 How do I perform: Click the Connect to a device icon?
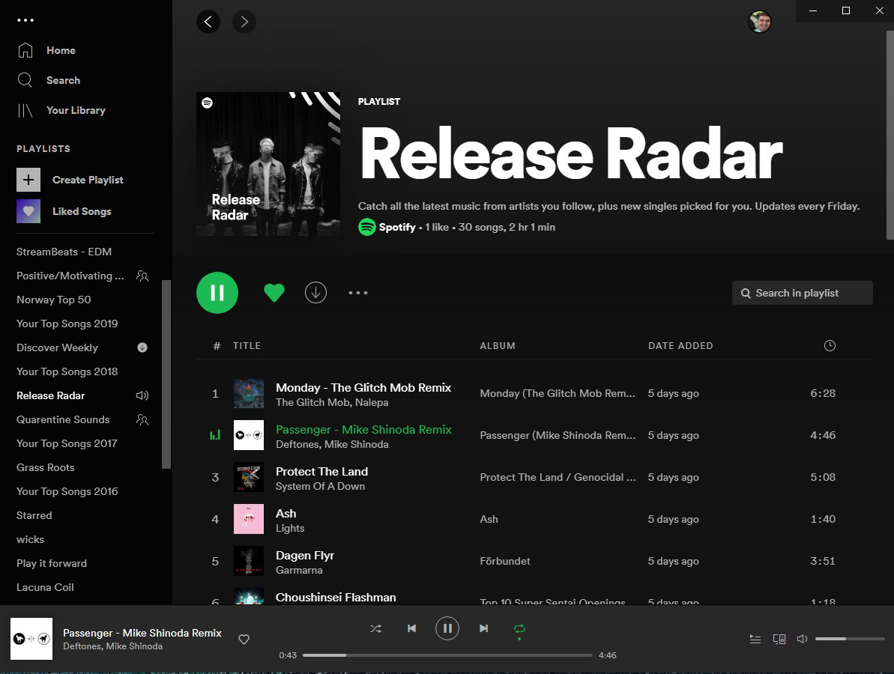(x=779, y=639)
